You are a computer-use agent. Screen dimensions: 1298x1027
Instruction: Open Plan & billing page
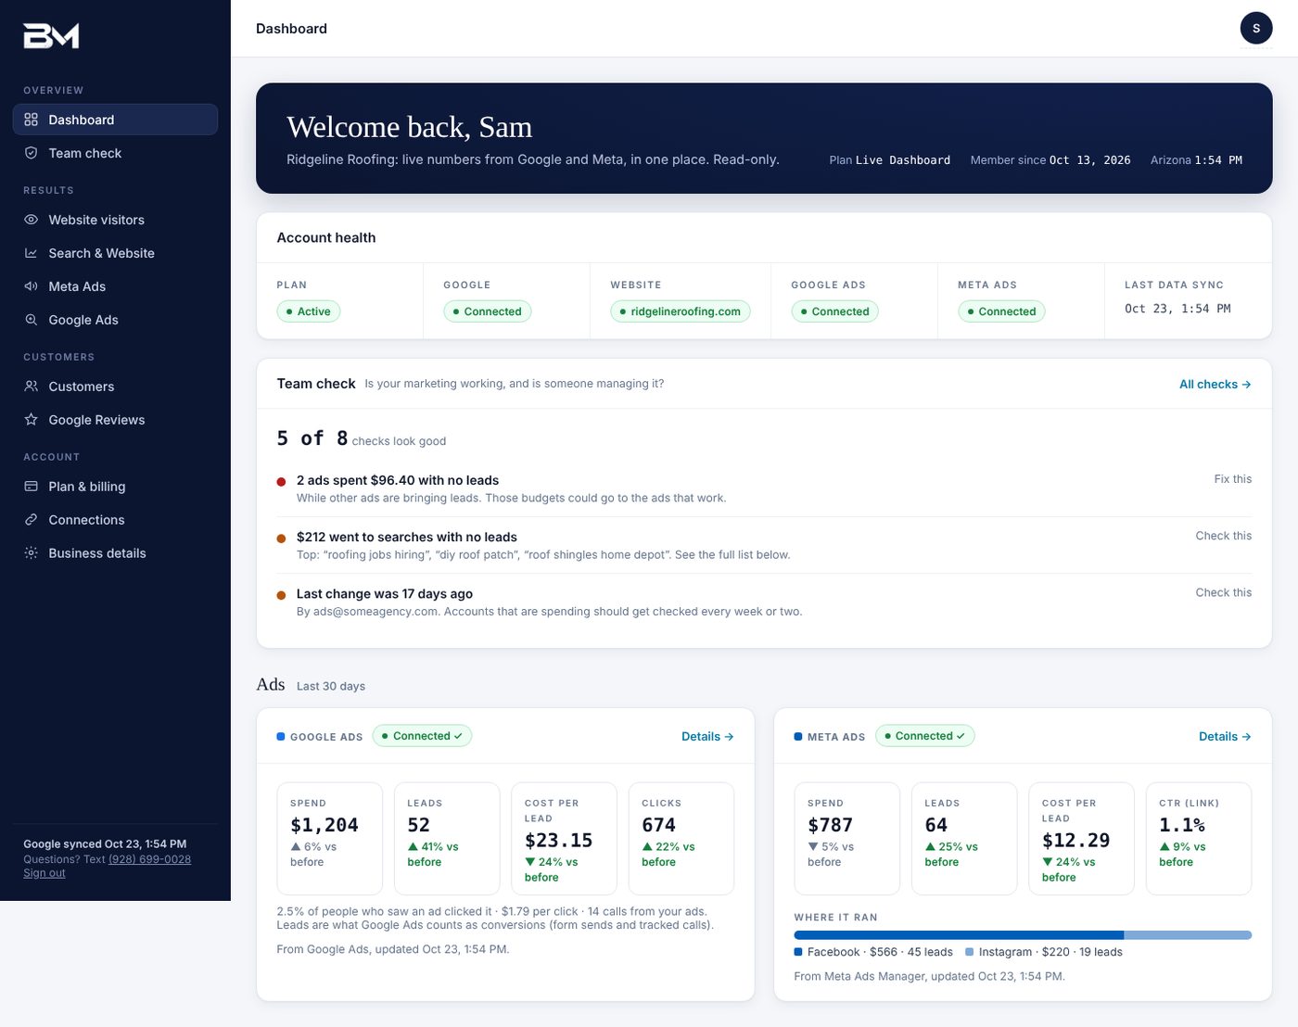coord(115,487)
